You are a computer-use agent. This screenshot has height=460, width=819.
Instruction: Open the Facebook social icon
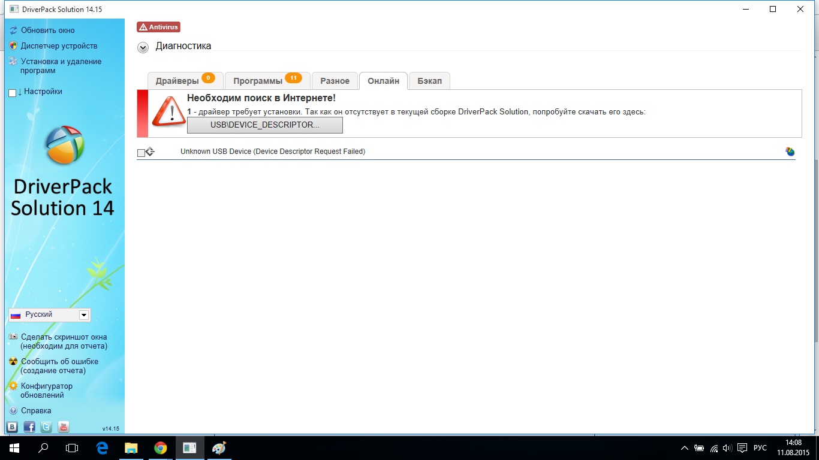pyautogui.click(x=29, y=426)
